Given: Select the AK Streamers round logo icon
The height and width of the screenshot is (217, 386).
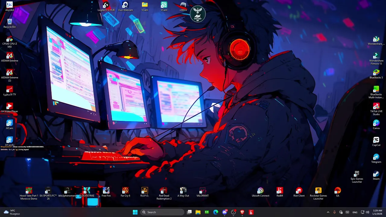Looking at the screenshot, I should [x=198, y=14].
